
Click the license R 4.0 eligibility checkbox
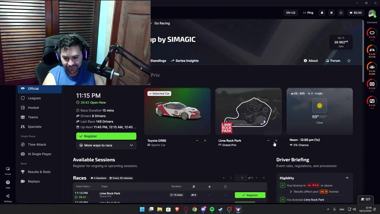283,185
